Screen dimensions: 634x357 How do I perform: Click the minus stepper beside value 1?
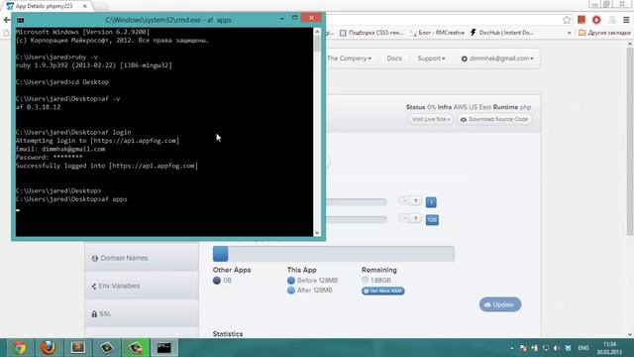pos(404,200)
